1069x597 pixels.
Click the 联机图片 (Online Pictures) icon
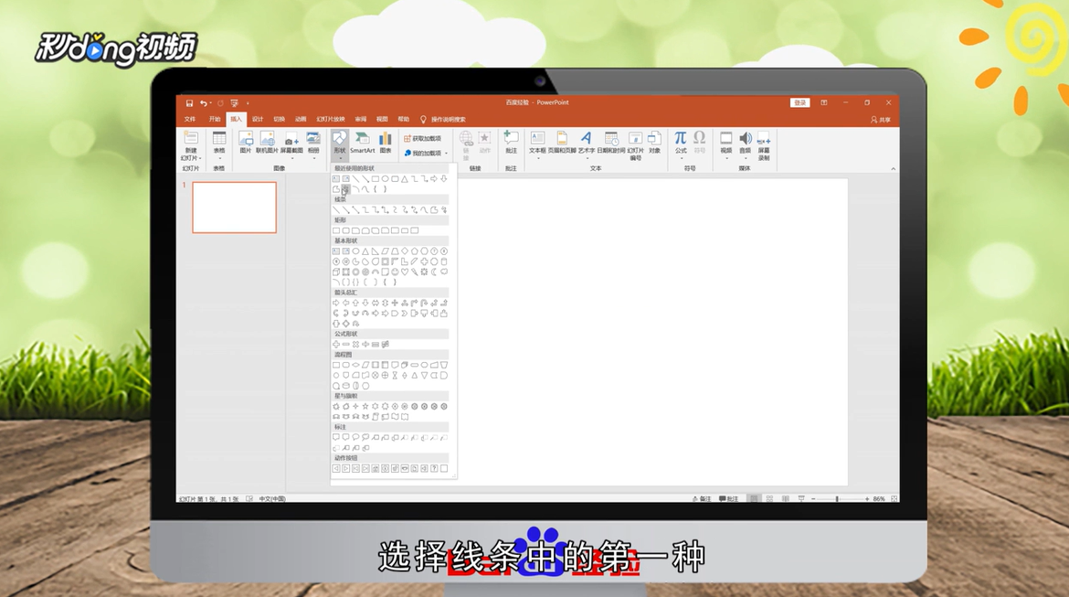coord(267,142)
